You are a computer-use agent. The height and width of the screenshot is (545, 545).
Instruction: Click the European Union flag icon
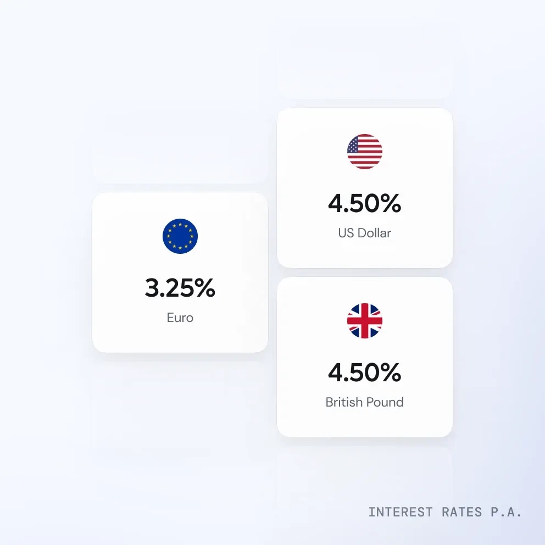point(180,236)
